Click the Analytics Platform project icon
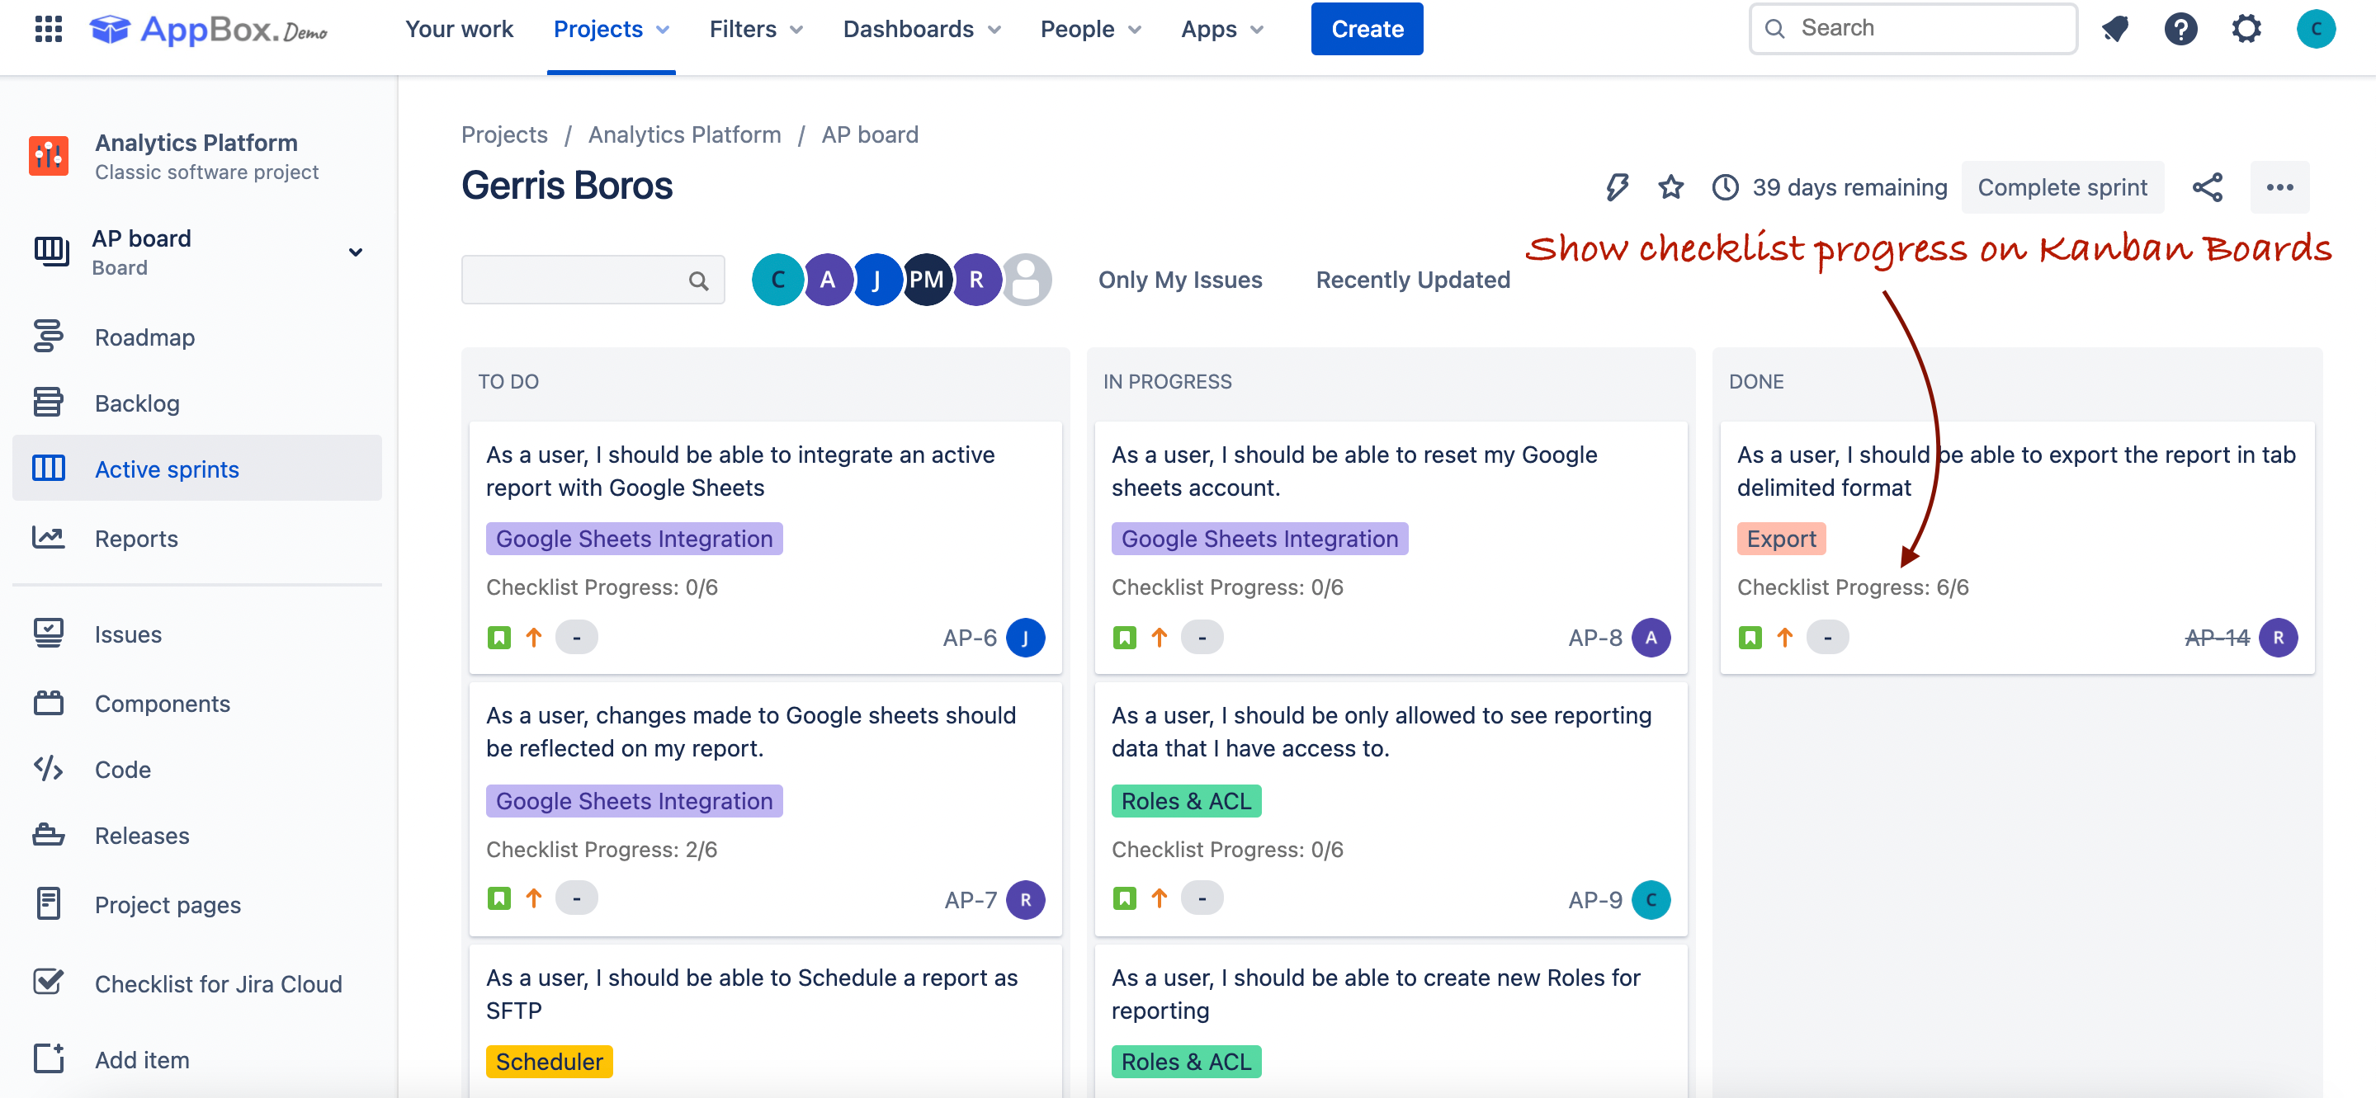The width and height of the screenshot is (2376, 1098). 49,156
